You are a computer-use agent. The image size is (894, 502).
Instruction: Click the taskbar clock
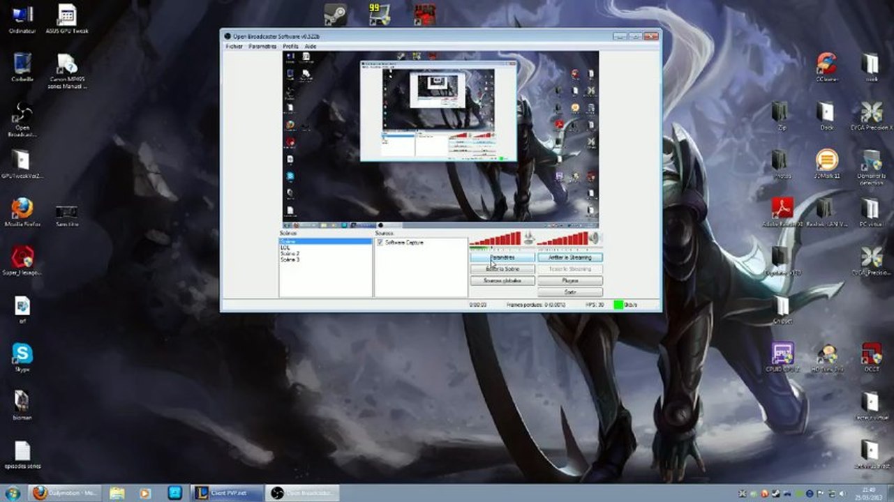pyautogui.click(x=868, y=493)
